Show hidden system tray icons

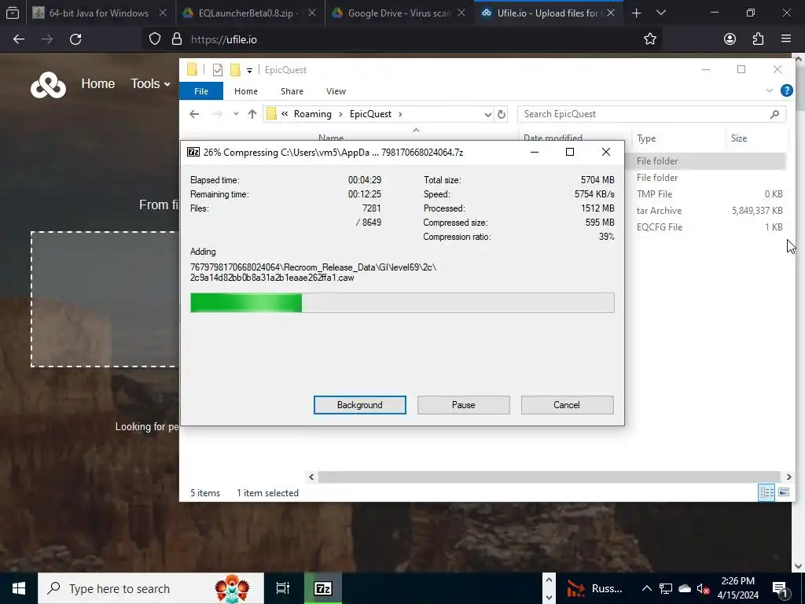pyautogui.click(x=647, y=588)
